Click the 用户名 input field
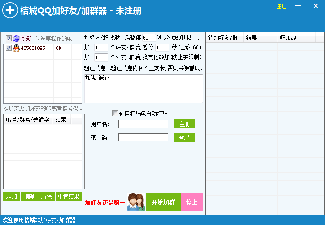Image resolution: width=325 pixels, height=225 pixels. tap(143, 124)
